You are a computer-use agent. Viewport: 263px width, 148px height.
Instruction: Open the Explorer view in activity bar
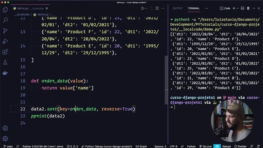5,9
